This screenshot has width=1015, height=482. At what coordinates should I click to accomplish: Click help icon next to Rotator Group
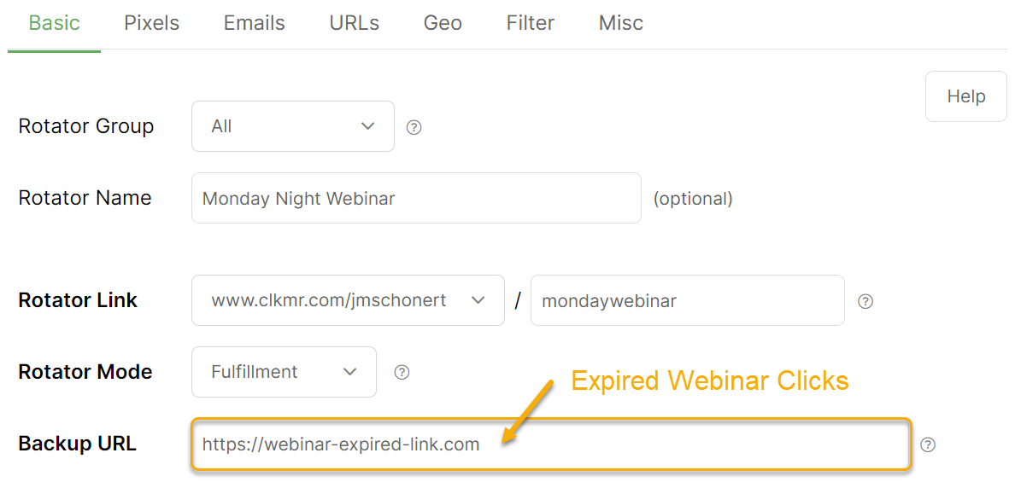[414, 128]
